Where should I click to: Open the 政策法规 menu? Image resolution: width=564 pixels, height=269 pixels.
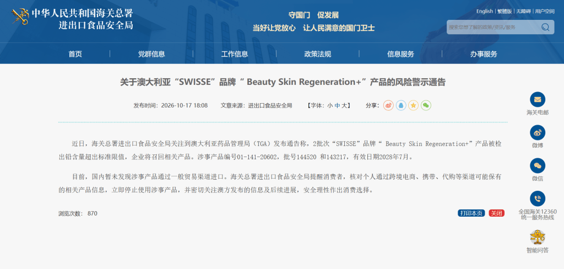318,54
